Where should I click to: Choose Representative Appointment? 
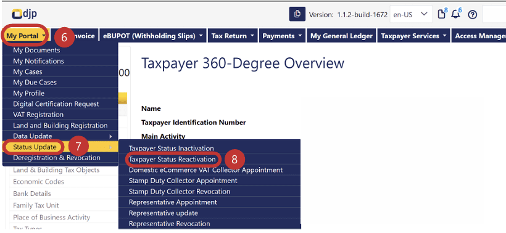pyautogui.click(x=209, y=202)
